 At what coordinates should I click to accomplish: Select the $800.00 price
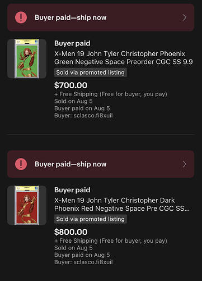click(x=71, y=232)
